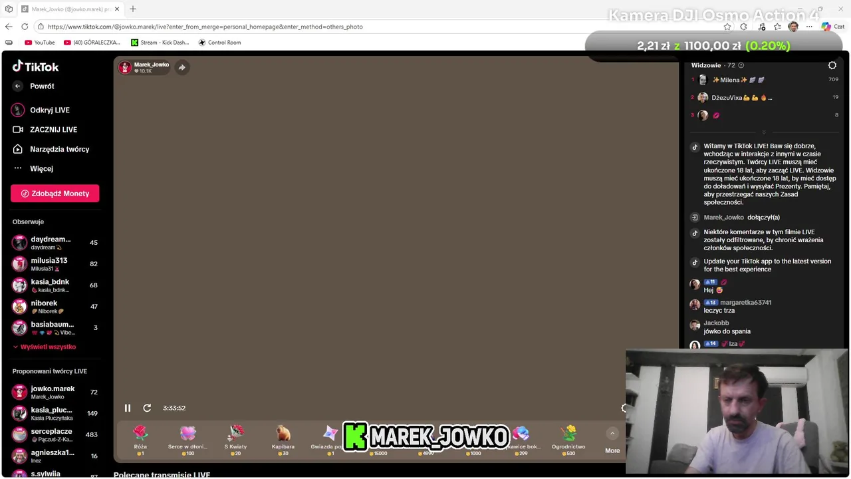Open Więcej sidebar option
This screenshot has height=479, width=851.
coord(41,168)
